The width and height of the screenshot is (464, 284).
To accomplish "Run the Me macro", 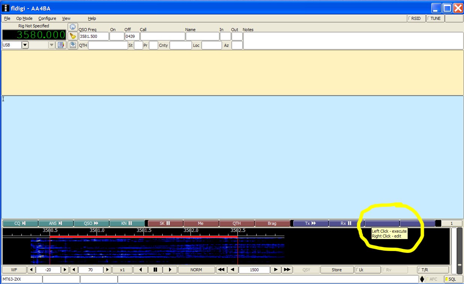I will coord(201,223).
